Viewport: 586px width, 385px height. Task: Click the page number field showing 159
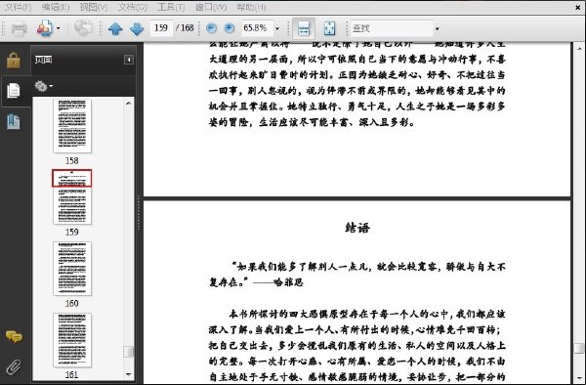pos(161,28)
